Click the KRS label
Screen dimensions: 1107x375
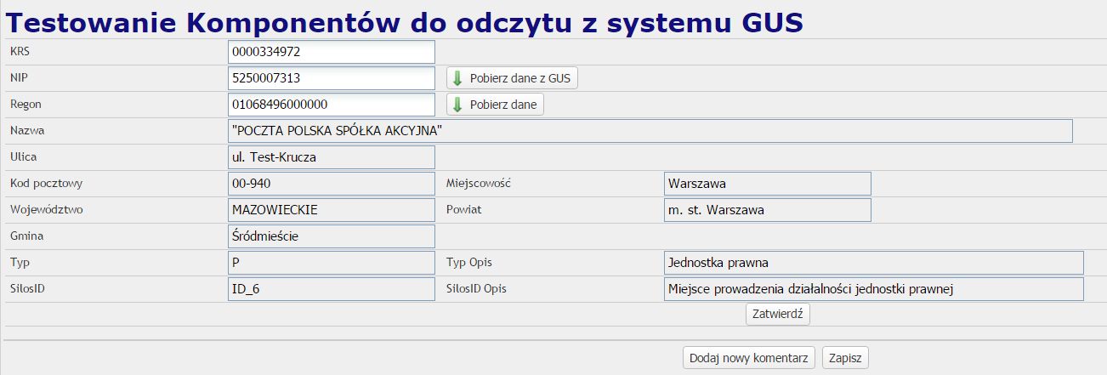(20, 51)
